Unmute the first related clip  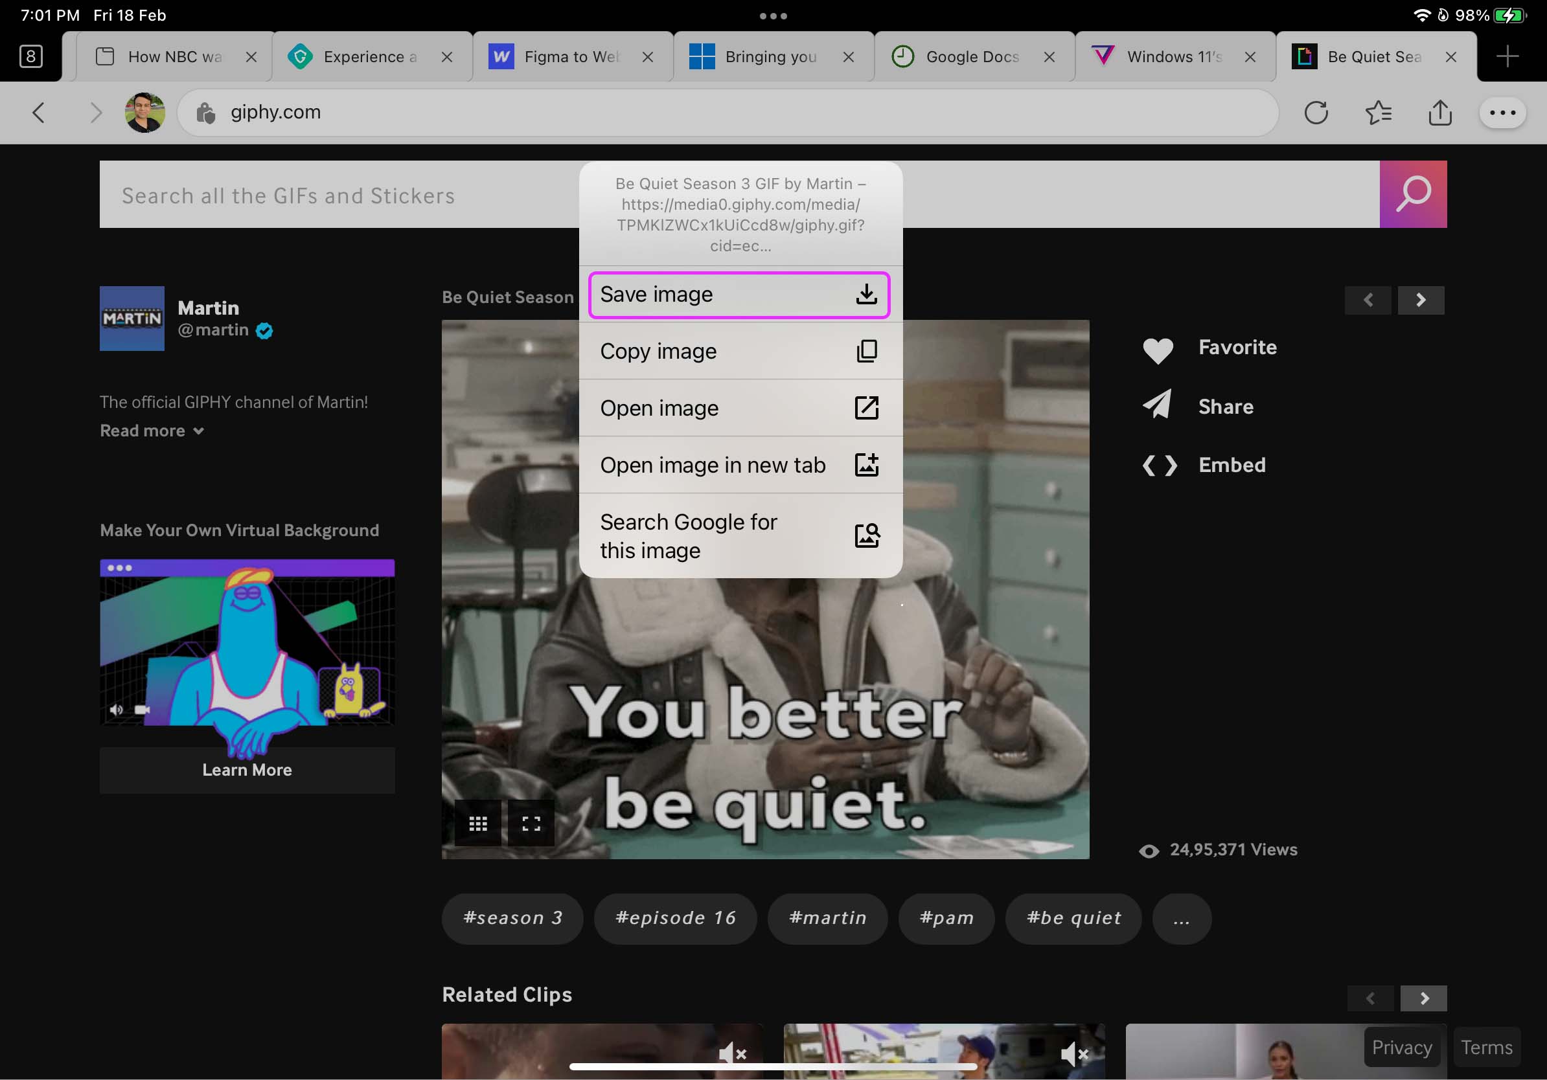733,1053
